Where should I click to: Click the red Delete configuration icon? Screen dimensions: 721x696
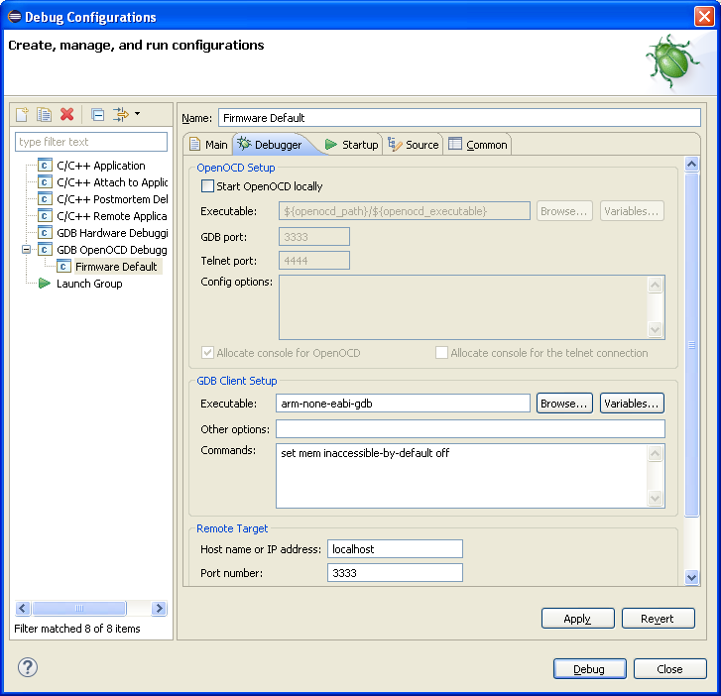(67, 114)
